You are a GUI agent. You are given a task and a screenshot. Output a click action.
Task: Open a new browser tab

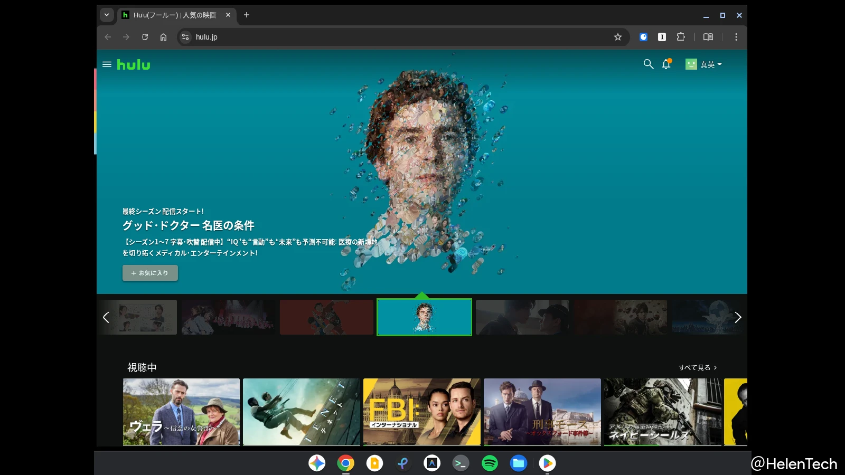[x=247, y=15]
